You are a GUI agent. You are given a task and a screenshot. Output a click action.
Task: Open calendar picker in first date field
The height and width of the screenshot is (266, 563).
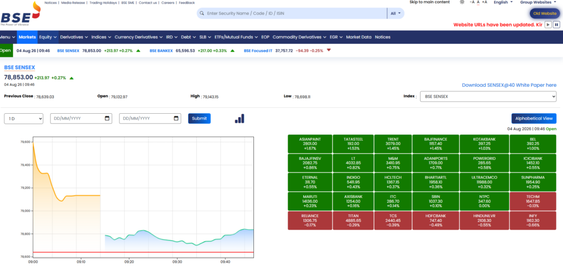[x=107, y=119]
